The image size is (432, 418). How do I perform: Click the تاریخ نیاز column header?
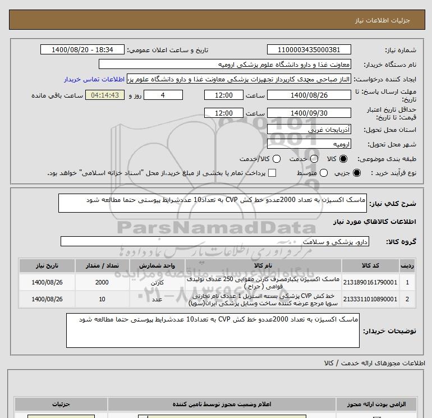coord(48,265)
